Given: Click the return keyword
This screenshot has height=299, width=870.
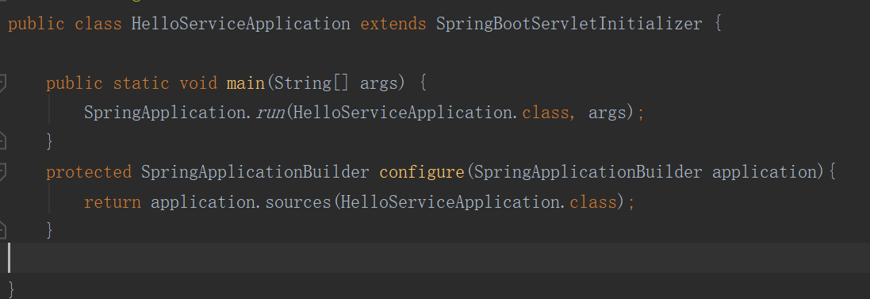Looking at the screenshot, I should [113, 202].
